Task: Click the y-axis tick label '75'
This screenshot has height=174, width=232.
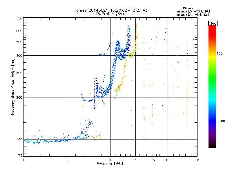Action: [x=20, y=155]
